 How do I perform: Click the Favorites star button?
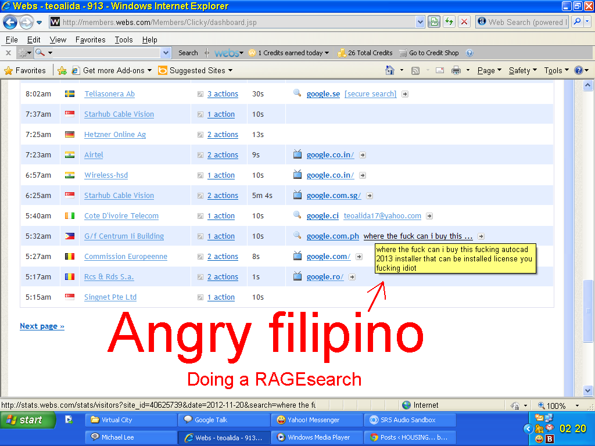[25, 70]
